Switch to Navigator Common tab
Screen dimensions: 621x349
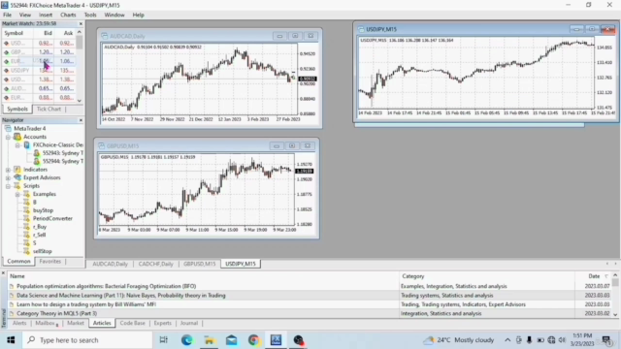(x=18, y=262)
